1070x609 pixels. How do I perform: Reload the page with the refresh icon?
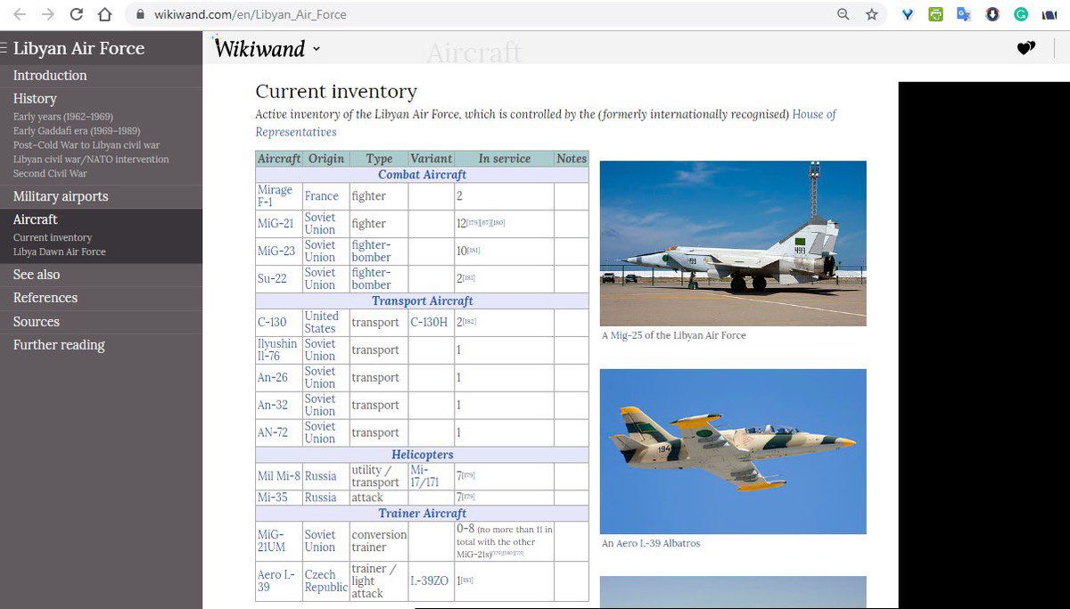[77, 14]
